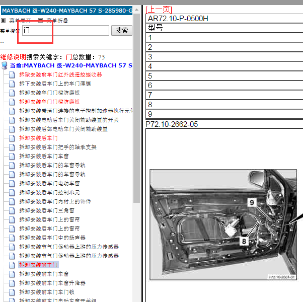Screen dimensions: 303x302
Task: Click document icon for 拆卸安装前车门车门锁
Action: 12,292
